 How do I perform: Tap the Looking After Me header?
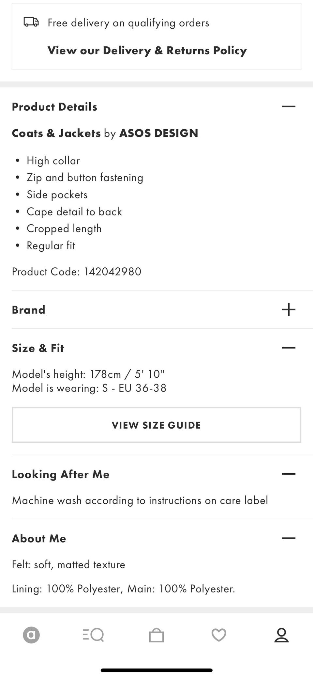(61, 475)
